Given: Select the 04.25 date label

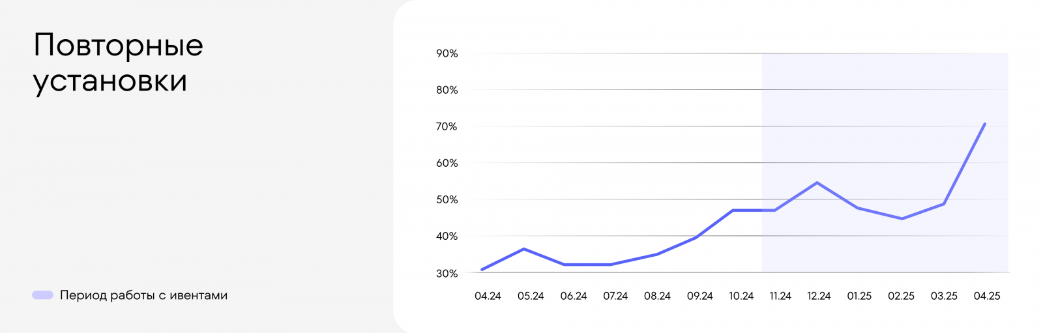Looking at the screenshot, I should click(x=987, y=296).
